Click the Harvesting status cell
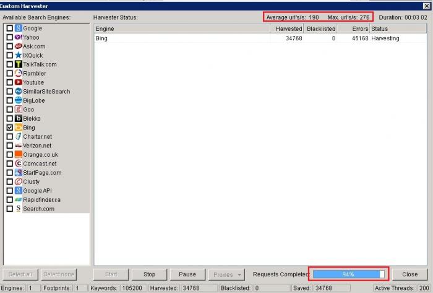This screenshot has height=293, width=433. 385,38
